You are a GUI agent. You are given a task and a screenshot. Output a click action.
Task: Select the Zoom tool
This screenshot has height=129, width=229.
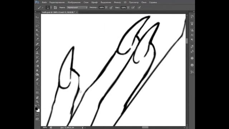point(37,102)
